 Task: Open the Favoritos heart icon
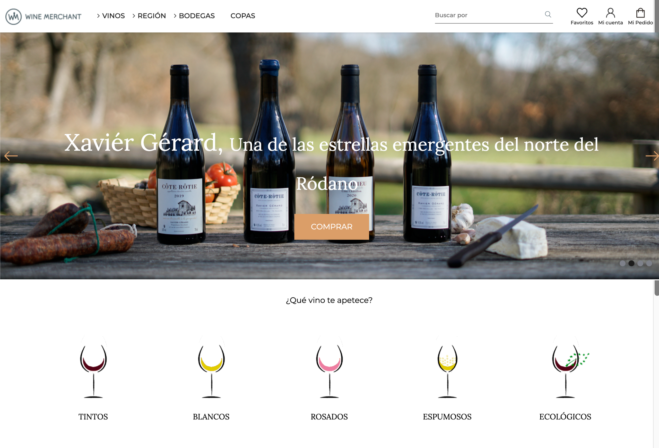582,13
